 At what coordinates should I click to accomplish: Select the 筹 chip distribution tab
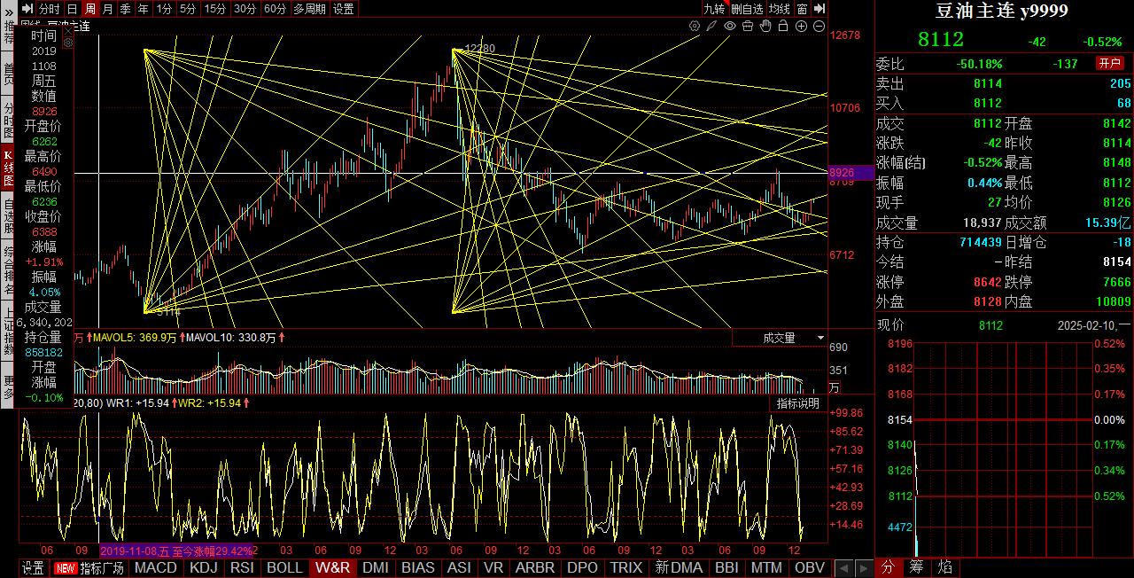(917, 567)
